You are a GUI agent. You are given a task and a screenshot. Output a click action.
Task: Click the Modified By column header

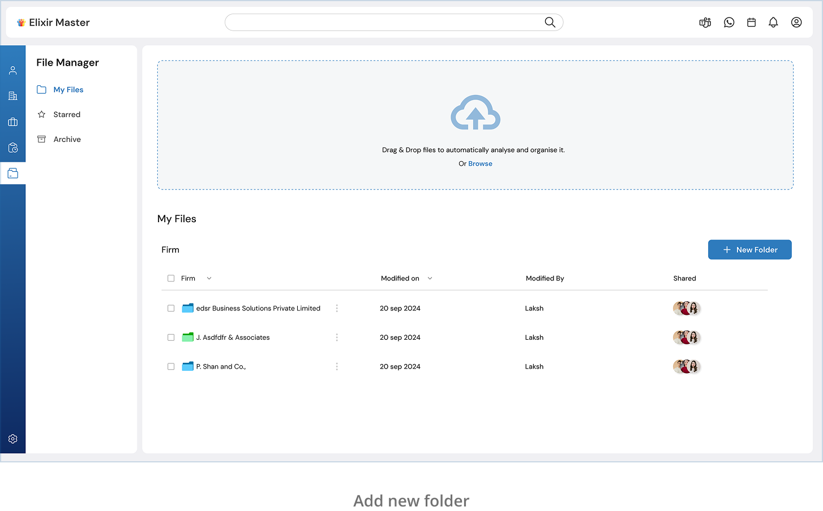(545, 279)
